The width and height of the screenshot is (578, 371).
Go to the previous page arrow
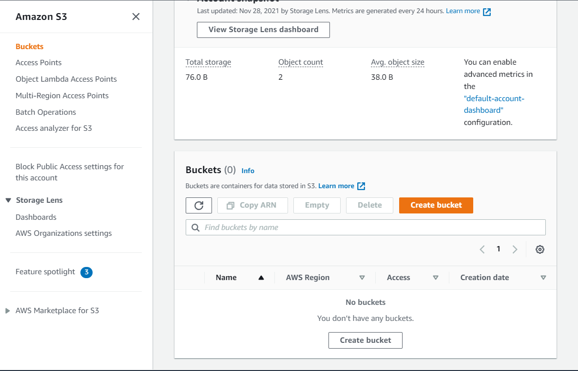(x=482, y=249)
